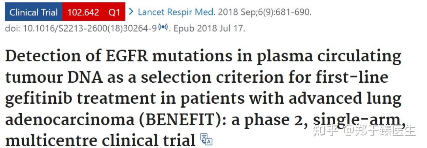Click the translate icon after the title
427x148 pixels.
tap(206, 139)
